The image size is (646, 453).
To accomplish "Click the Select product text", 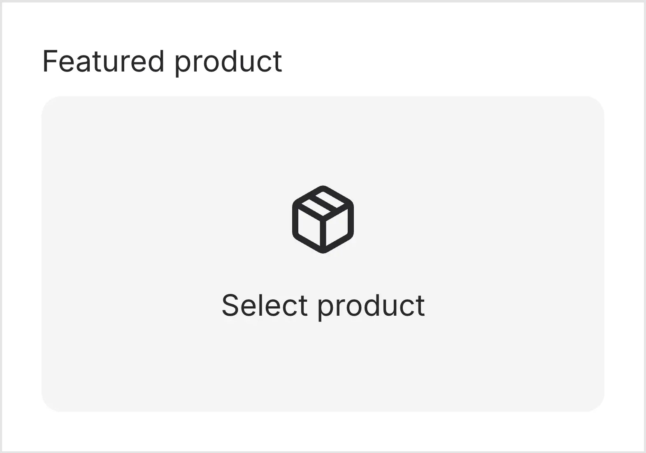I will (x=323, y=305).
